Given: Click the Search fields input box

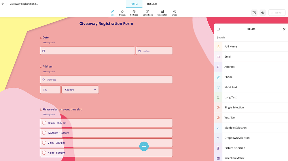Looking at the screenshot, I should pyautogui.click(x=251, y=38).
